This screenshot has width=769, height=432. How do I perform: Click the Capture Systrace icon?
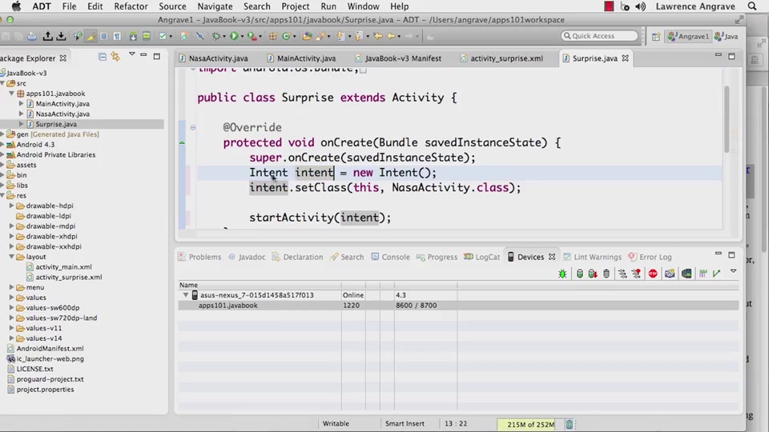pyautogui.click(x=703, y=274)
